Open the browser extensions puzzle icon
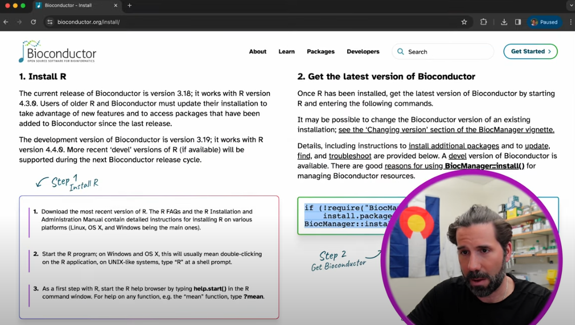This screenshot has width=575, height=325. click(483, 22)
